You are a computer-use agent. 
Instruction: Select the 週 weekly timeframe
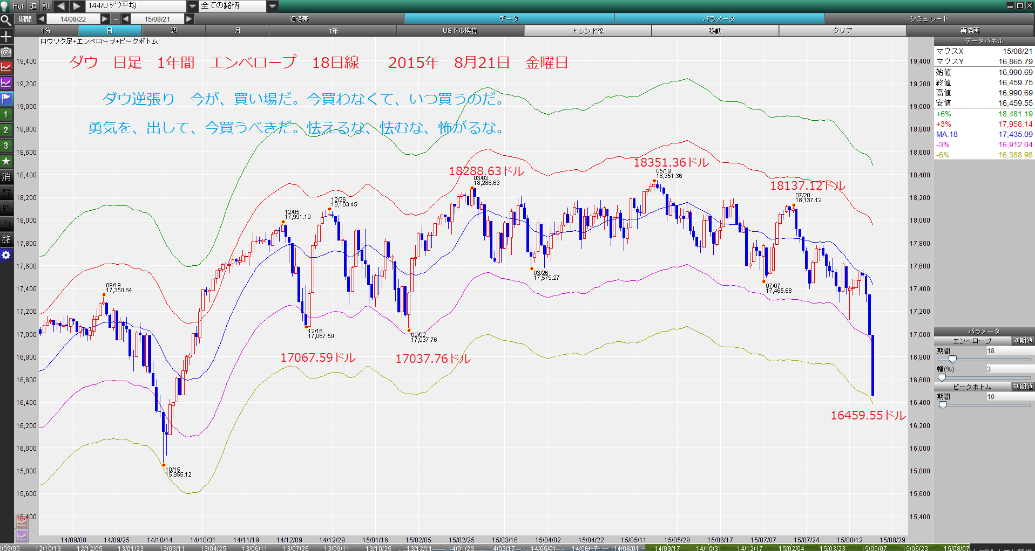pyautogui.click(x=173, y=31)
